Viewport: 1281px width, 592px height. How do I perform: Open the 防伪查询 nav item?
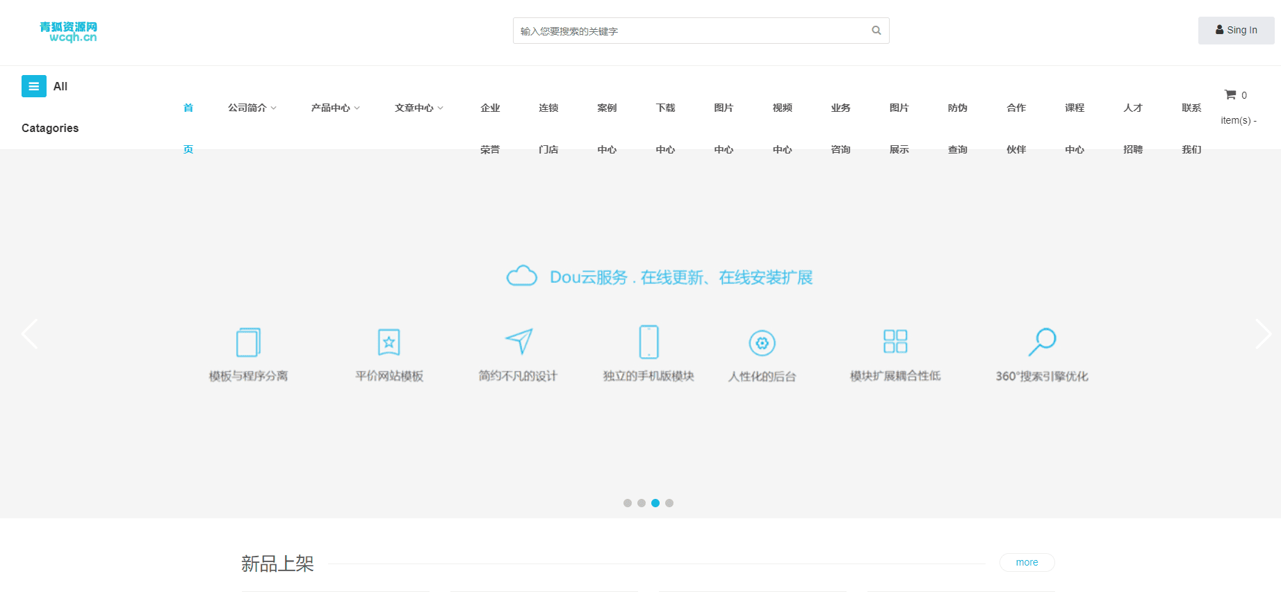click(x=957, y=129)
